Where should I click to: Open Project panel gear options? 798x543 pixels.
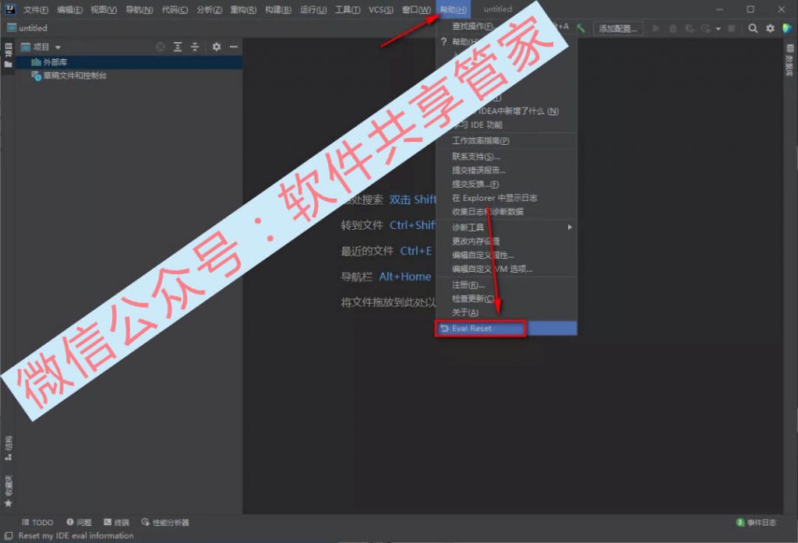point(217,47)
